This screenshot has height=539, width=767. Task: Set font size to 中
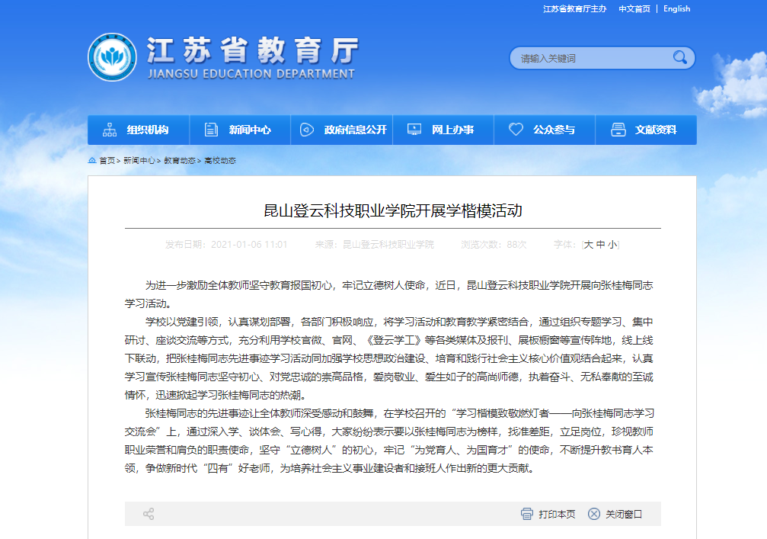coord(601,244)
